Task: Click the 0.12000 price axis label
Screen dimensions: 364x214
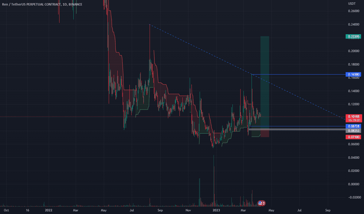Action: click(353, 104)
